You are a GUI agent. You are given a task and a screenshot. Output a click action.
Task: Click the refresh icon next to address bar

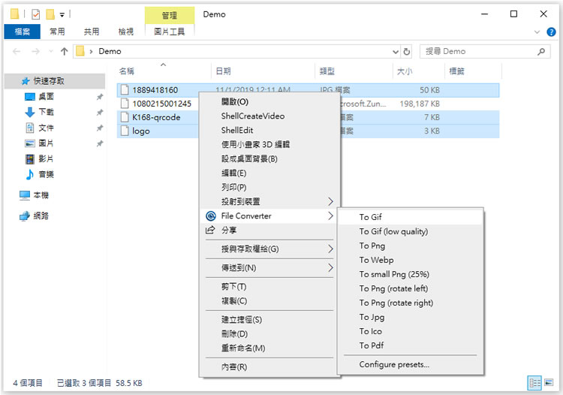click(x=407, y=52)
